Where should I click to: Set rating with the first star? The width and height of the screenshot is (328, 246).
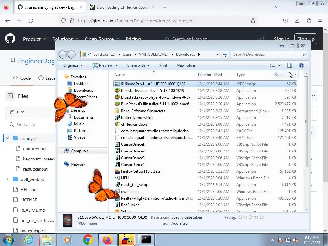(240, 217)
